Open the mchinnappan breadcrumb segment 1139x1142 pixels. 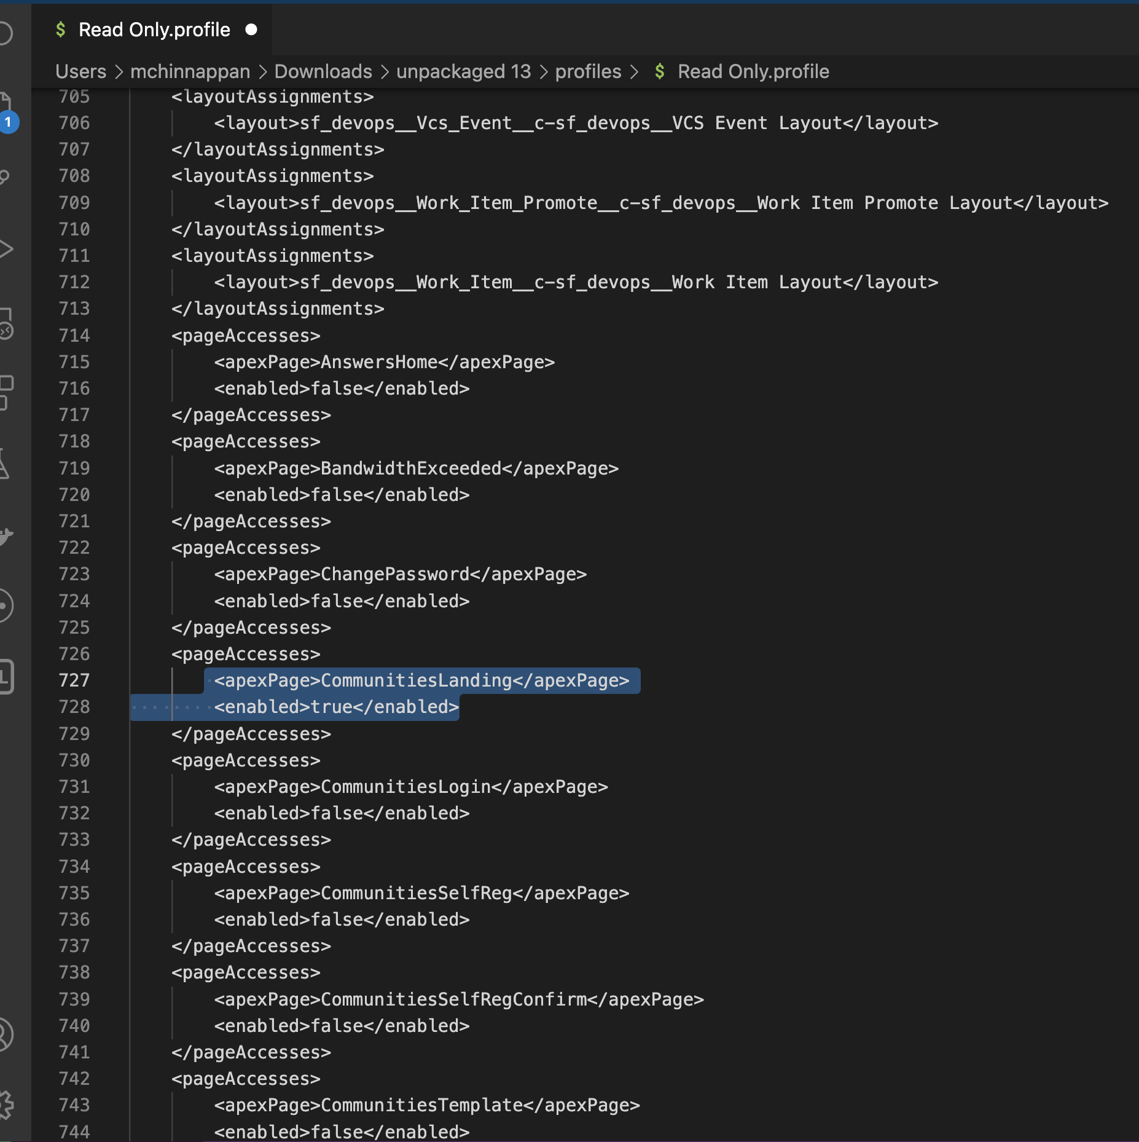tap(190, 71)
